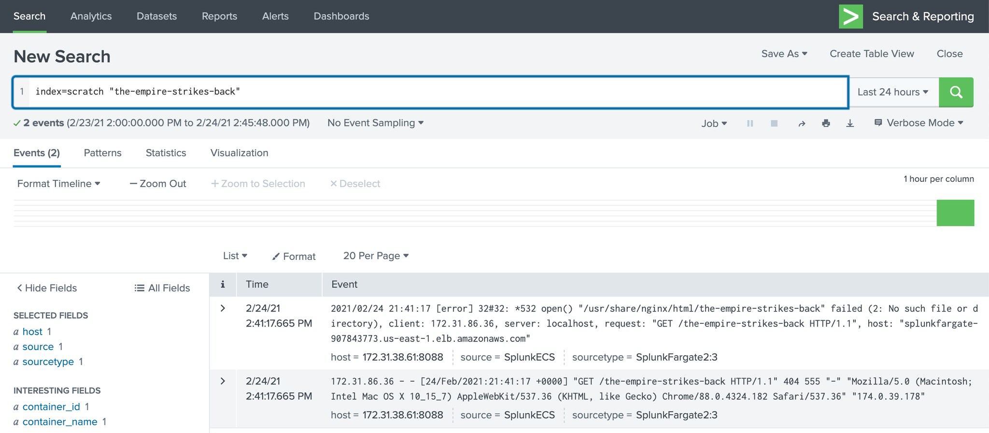Click the green timeline column bar

tap(955, 213)
